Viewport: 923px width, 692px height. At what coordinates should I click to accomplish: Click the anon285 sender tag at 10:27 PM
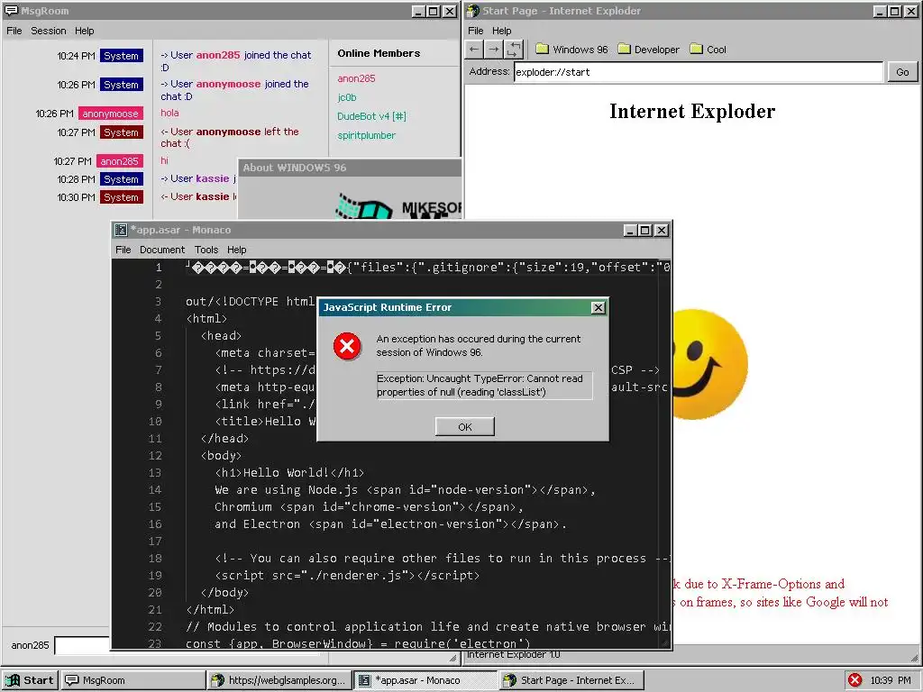tap(120, 161)
